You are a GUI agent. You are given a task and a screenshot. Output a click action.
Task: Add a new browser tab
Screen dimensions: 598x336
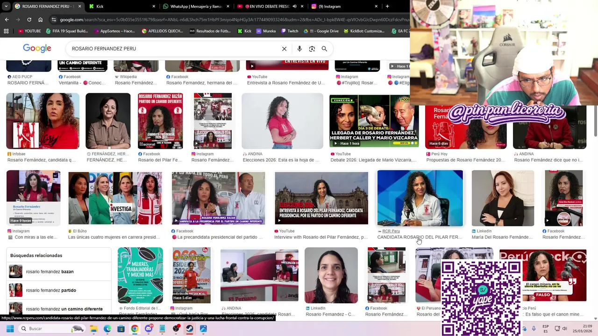point(387,6)
